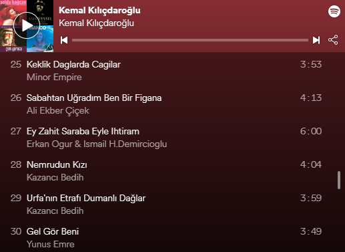Open the Kemal Kılıçdaroğlu owner link
The image size is (345, 252).
[96, 23]
